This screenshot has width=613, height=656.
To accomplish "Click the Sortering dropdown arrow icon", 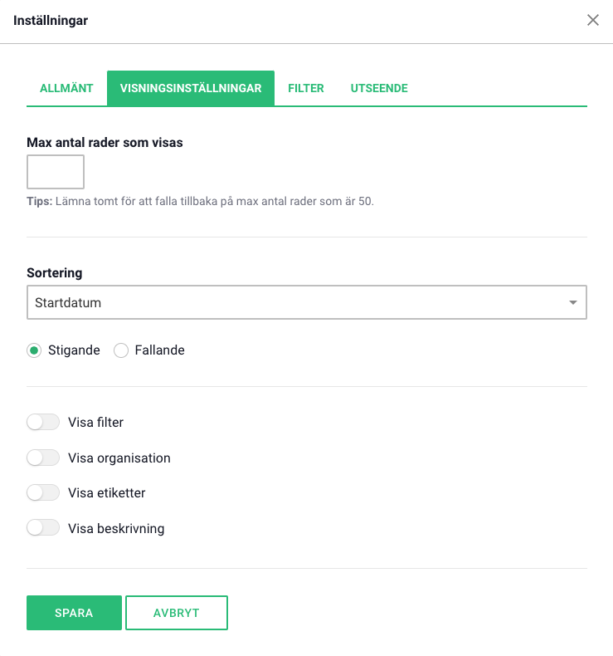I will (572, 303).
